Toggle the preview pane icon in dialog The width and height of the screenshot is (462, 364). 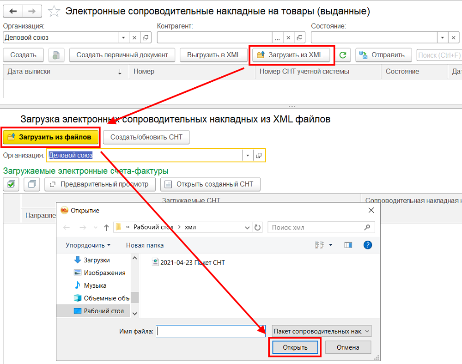click(x=348, y=245)
